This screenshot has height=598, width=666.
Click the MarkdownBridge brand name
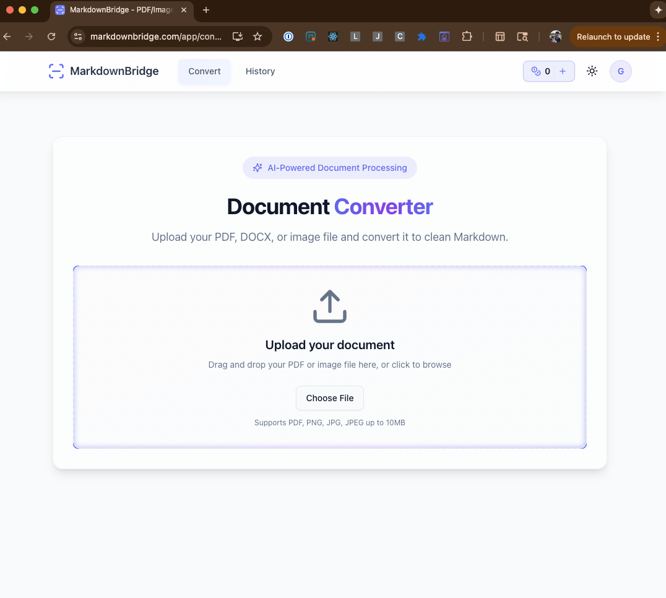pyautogui.click(x=115, y=71)
